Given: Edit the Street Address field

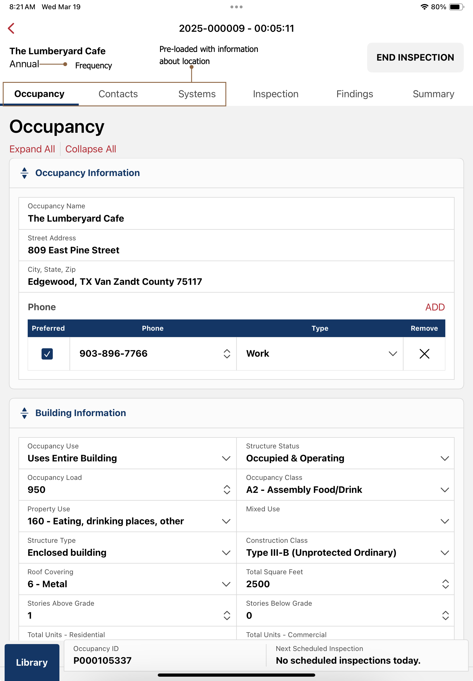Looking at the screenshot, I should click(236, 245).
